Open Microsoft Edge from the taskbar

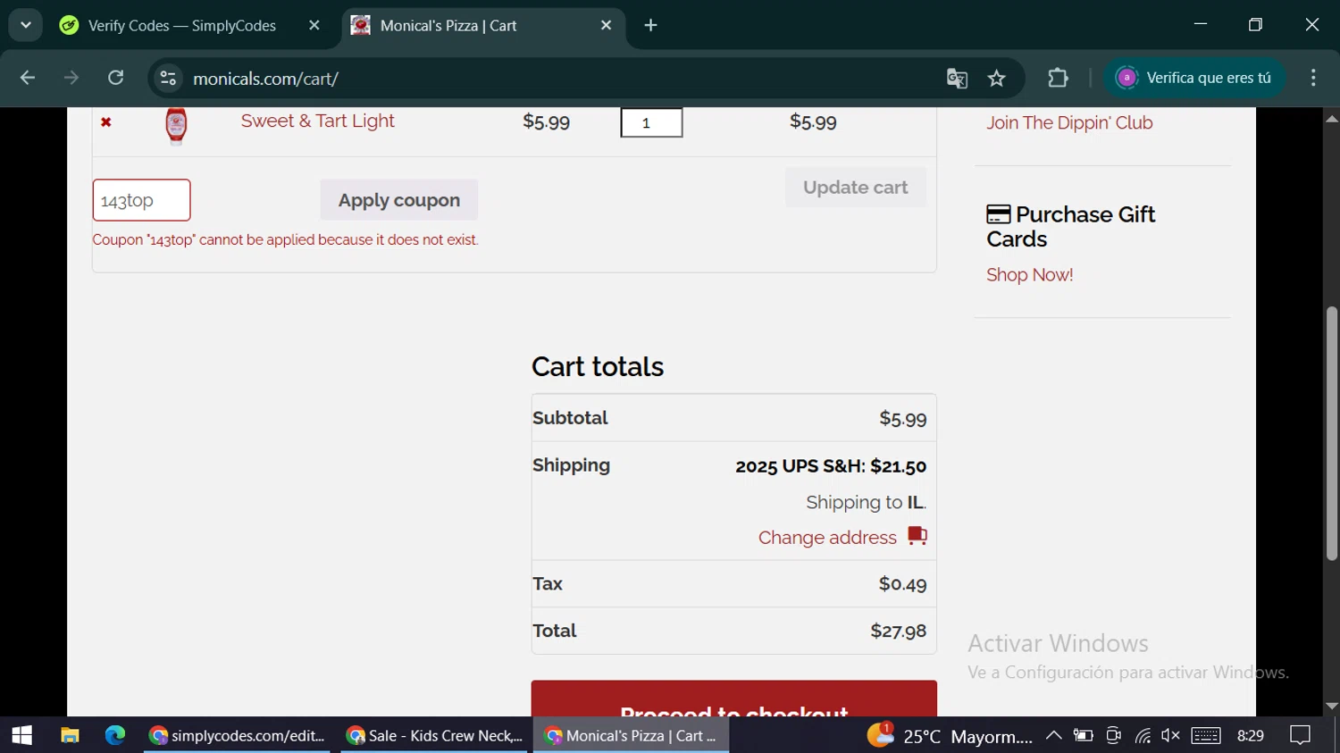click(115, 735)
